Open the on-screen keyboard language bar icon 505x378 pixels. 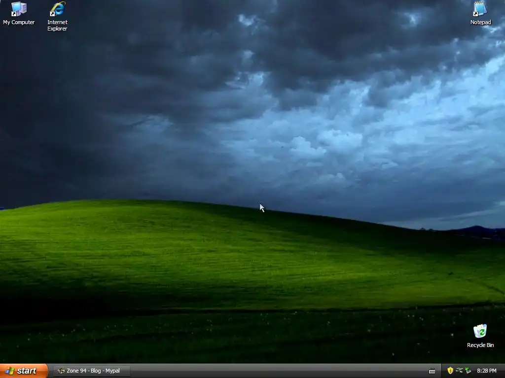pos(432,371)
